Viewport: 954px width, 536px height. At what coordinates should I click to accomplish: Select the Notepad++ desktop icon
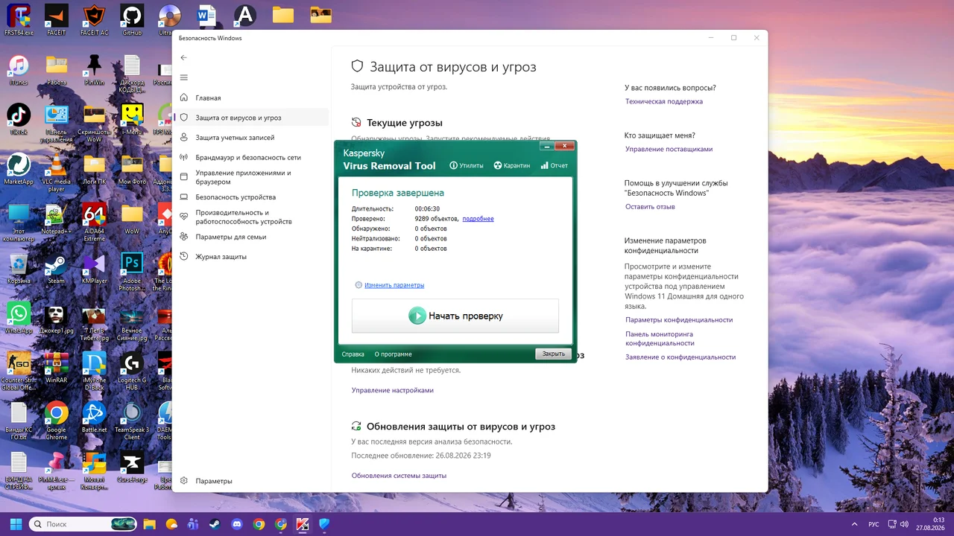pos(57,218)
